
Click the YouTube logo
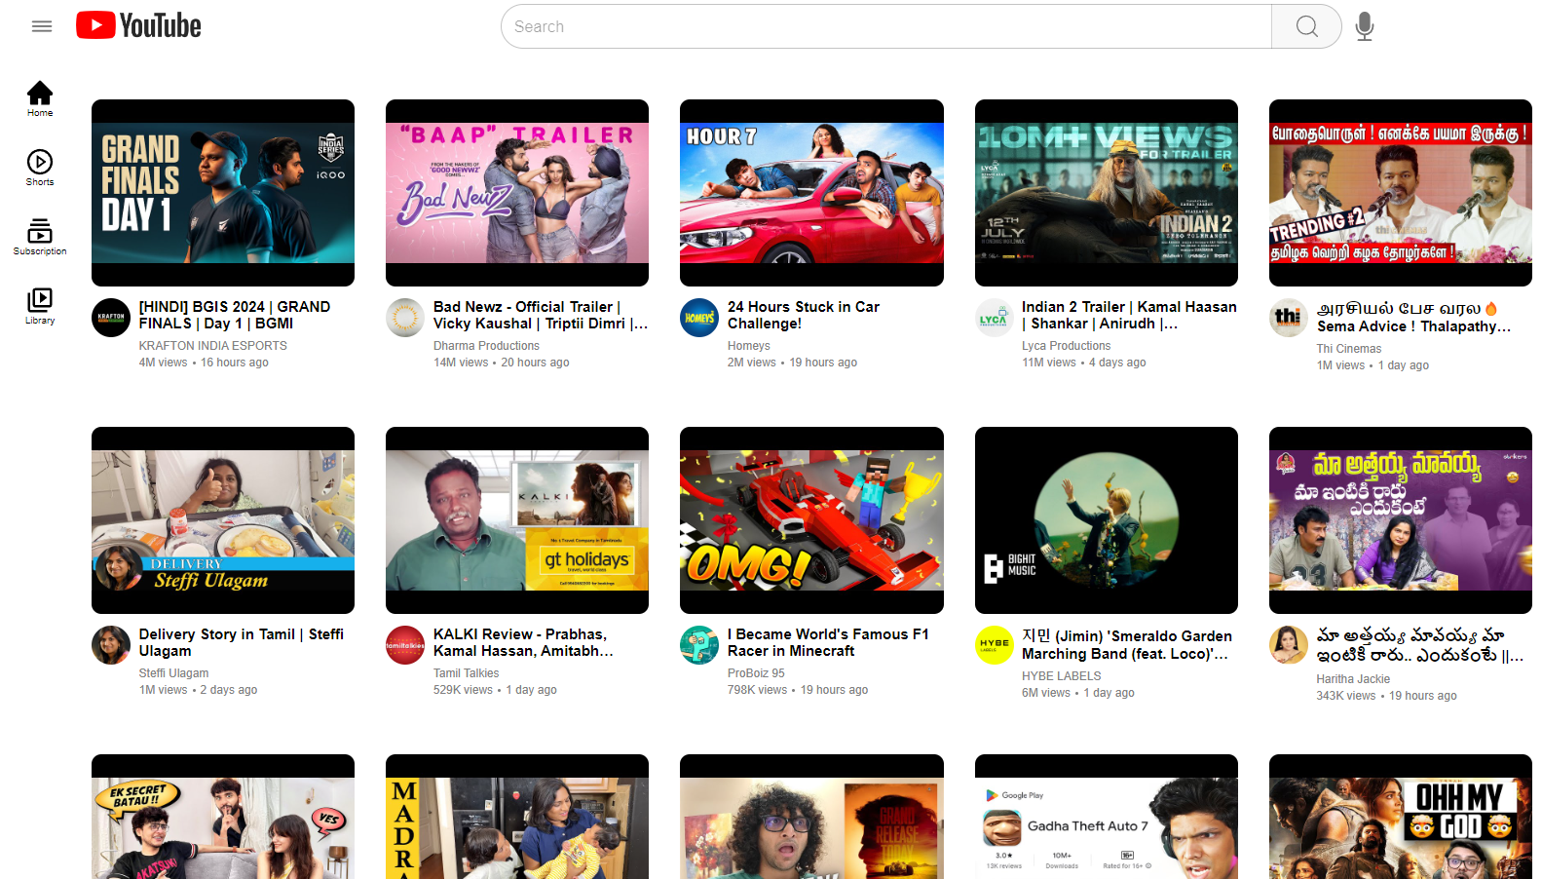pyautogui.click(x=138, y=25)
